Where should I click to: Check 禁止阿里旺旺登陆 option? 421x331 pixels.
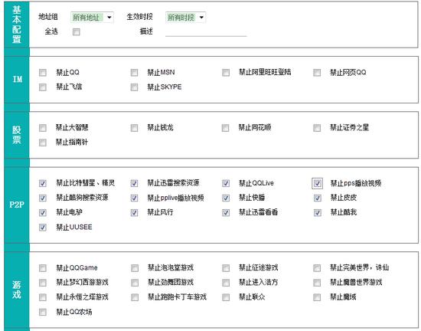pyautogui.click(x=226, y=73)
